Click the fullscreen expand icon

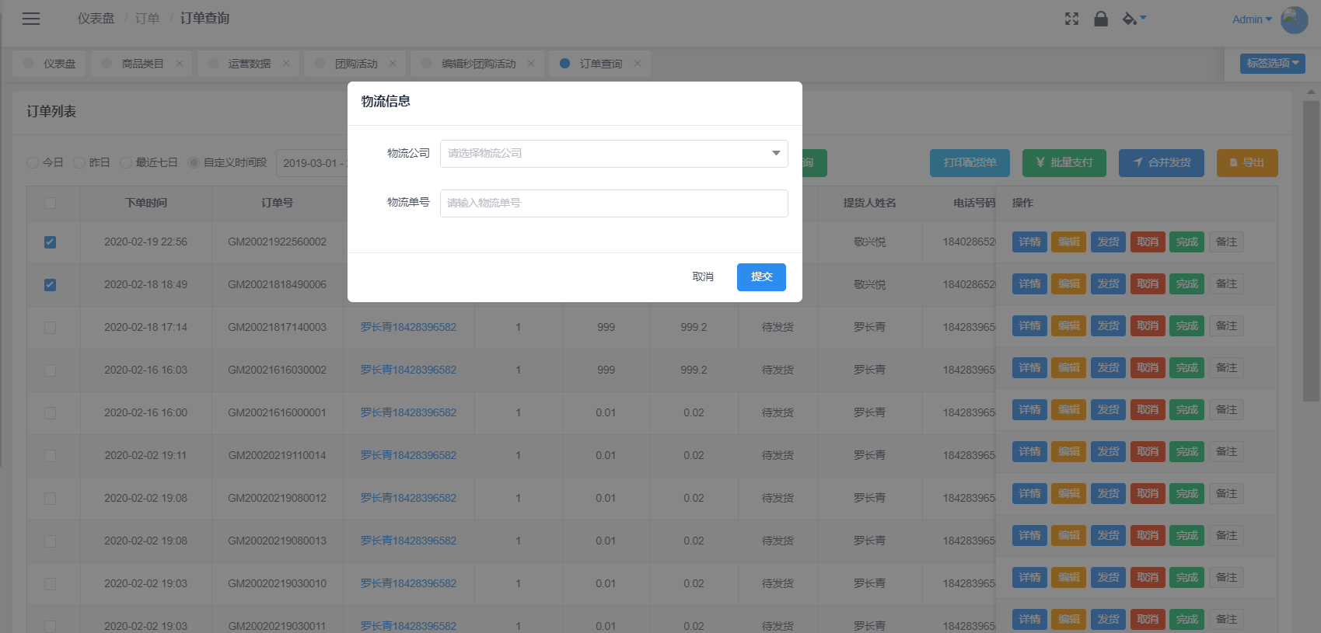tap(1071, 19)
